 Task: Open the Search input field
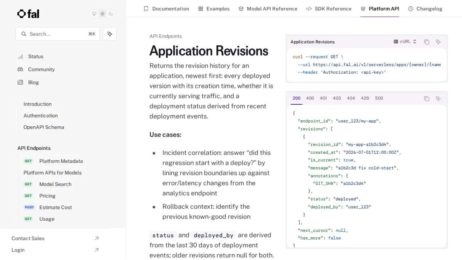coord(58,34)
